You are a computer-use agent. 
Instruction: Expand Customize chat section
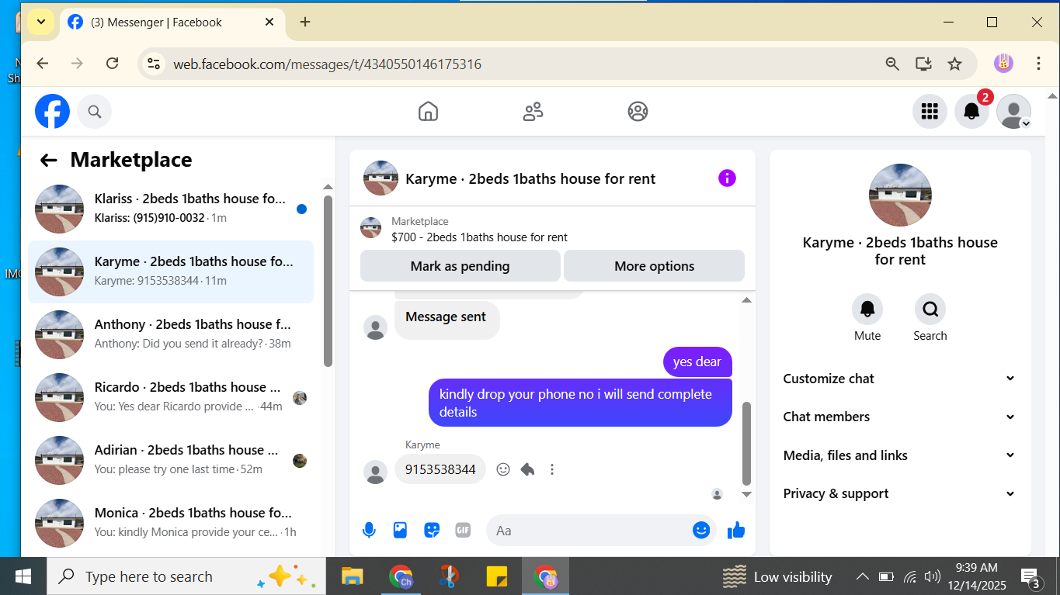899,379
